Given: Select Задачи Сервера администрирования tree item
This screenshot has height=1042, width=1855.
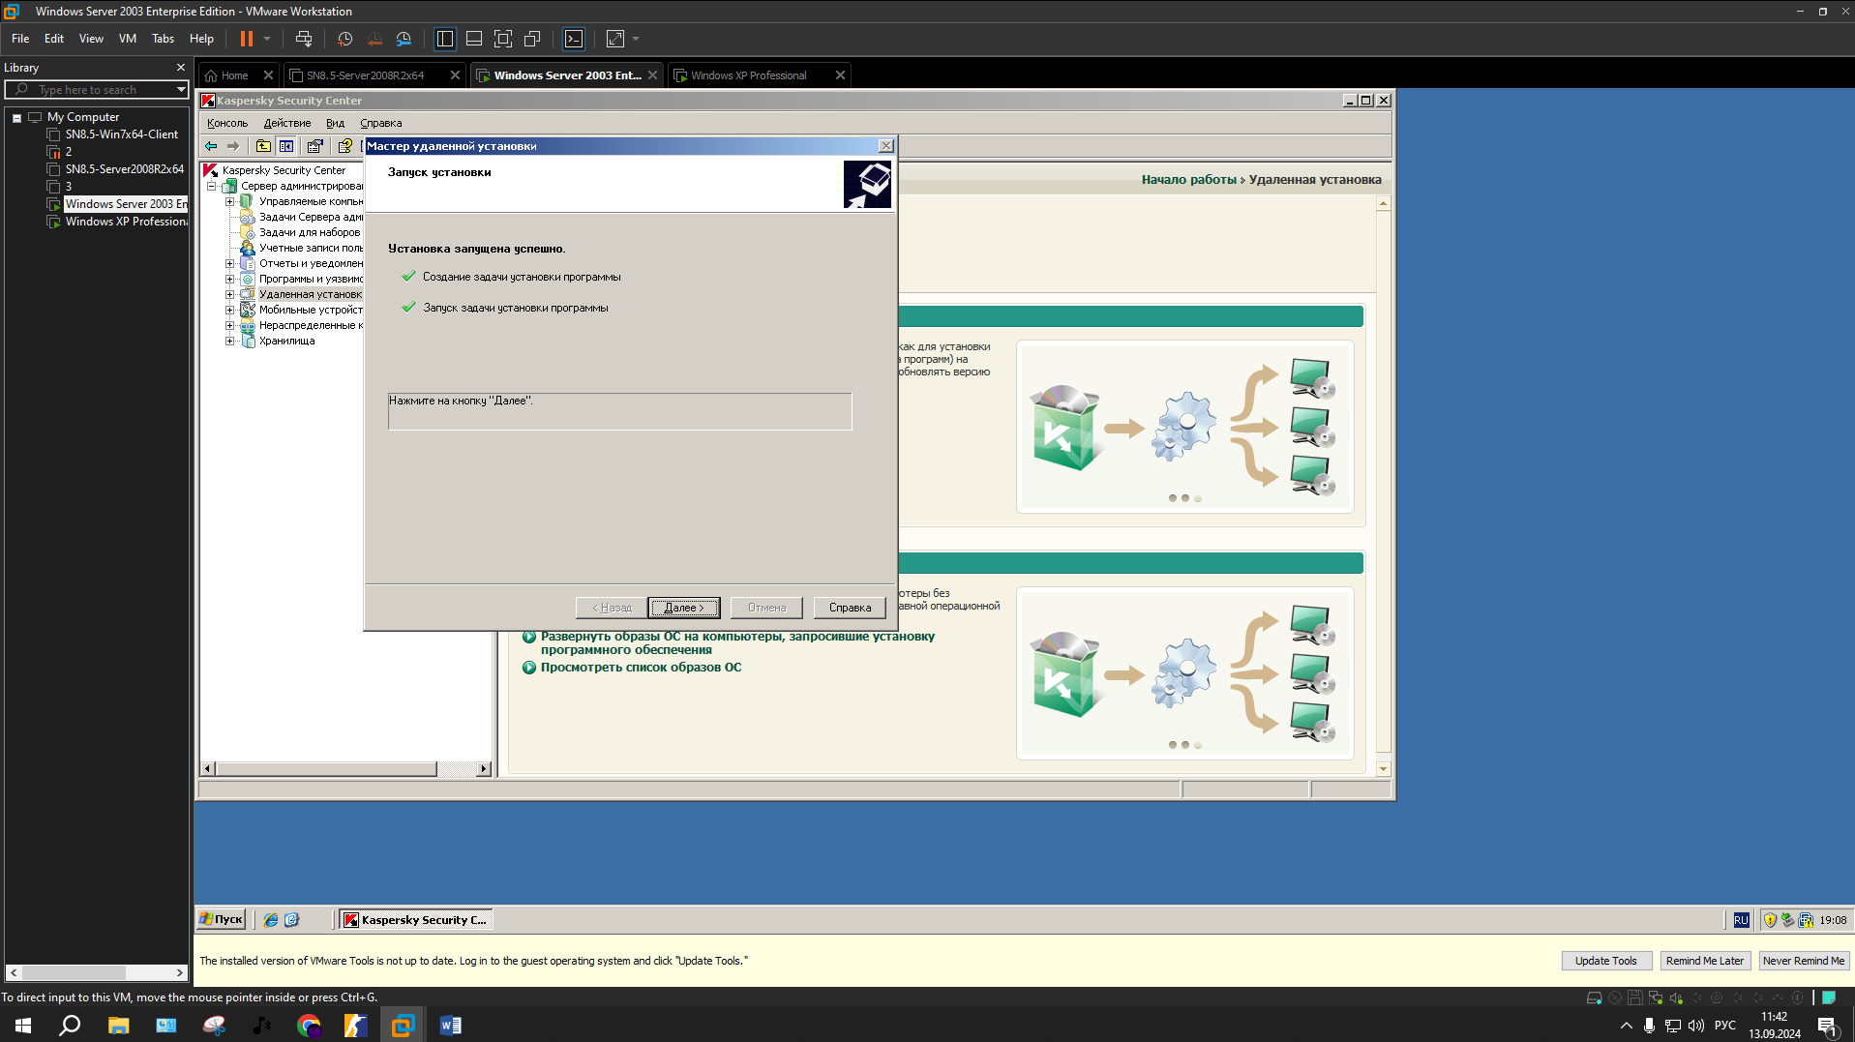Looking at the screenshot, I should [x=310, y=217].
